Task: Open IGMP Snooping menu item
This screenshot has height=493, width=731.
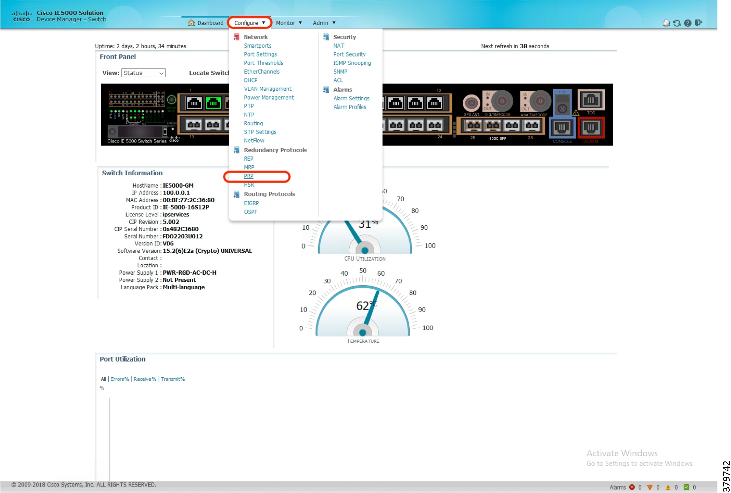Action: [352, 63]
